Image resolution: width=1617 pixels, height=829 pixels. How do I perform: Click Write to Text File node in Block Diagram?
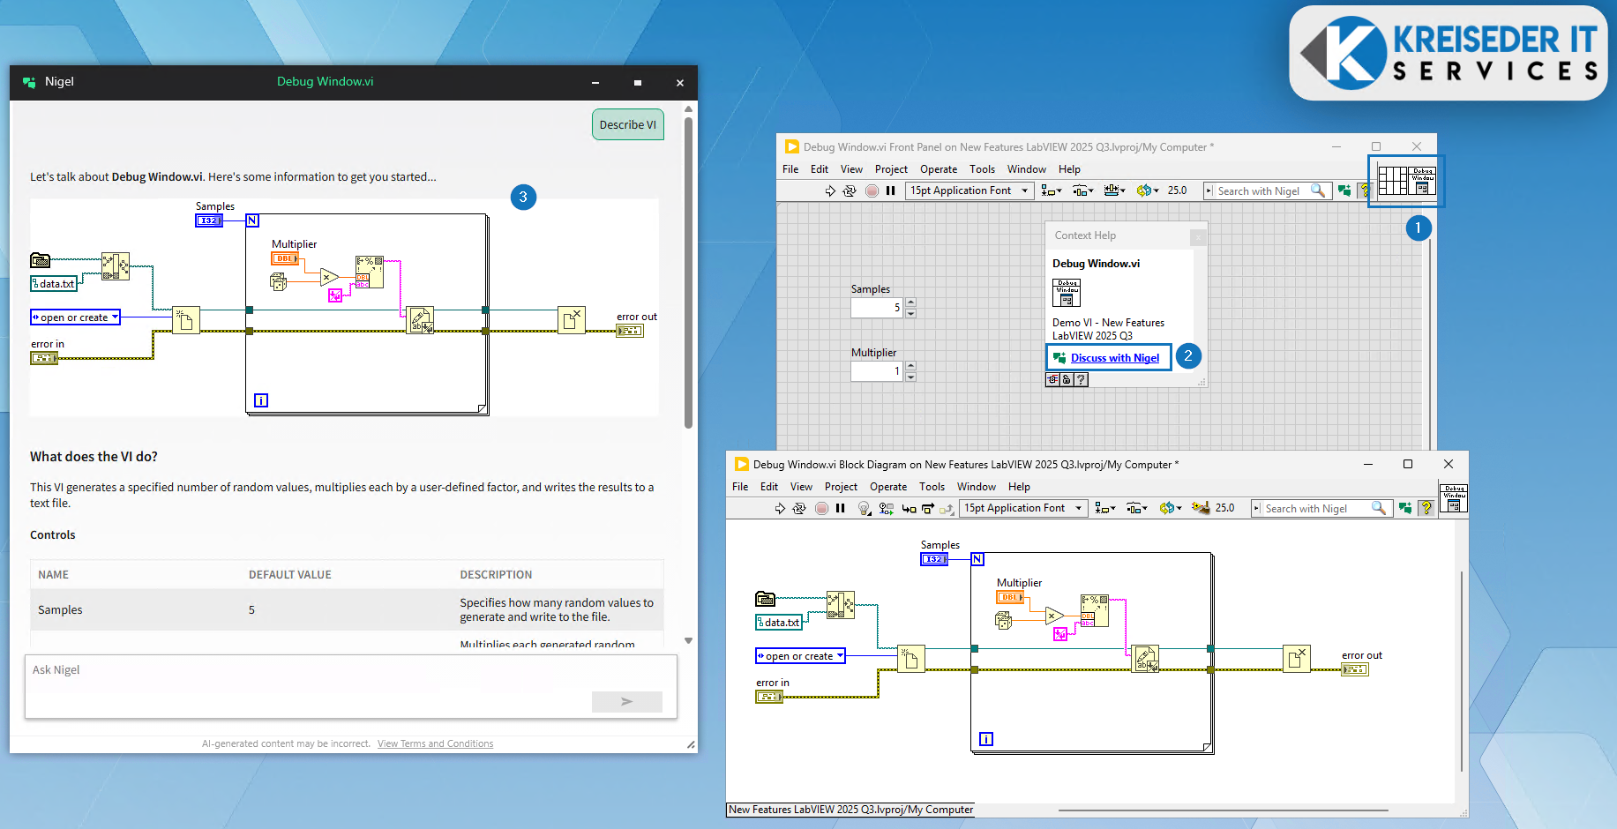tap(1145, 659)
